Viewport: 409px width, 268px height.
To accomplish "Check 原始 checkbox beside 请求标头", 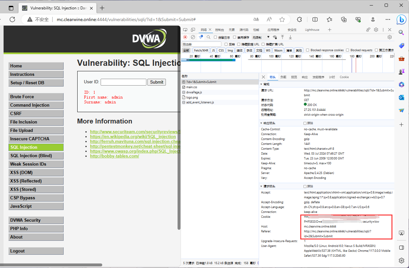I will [305, 186].
